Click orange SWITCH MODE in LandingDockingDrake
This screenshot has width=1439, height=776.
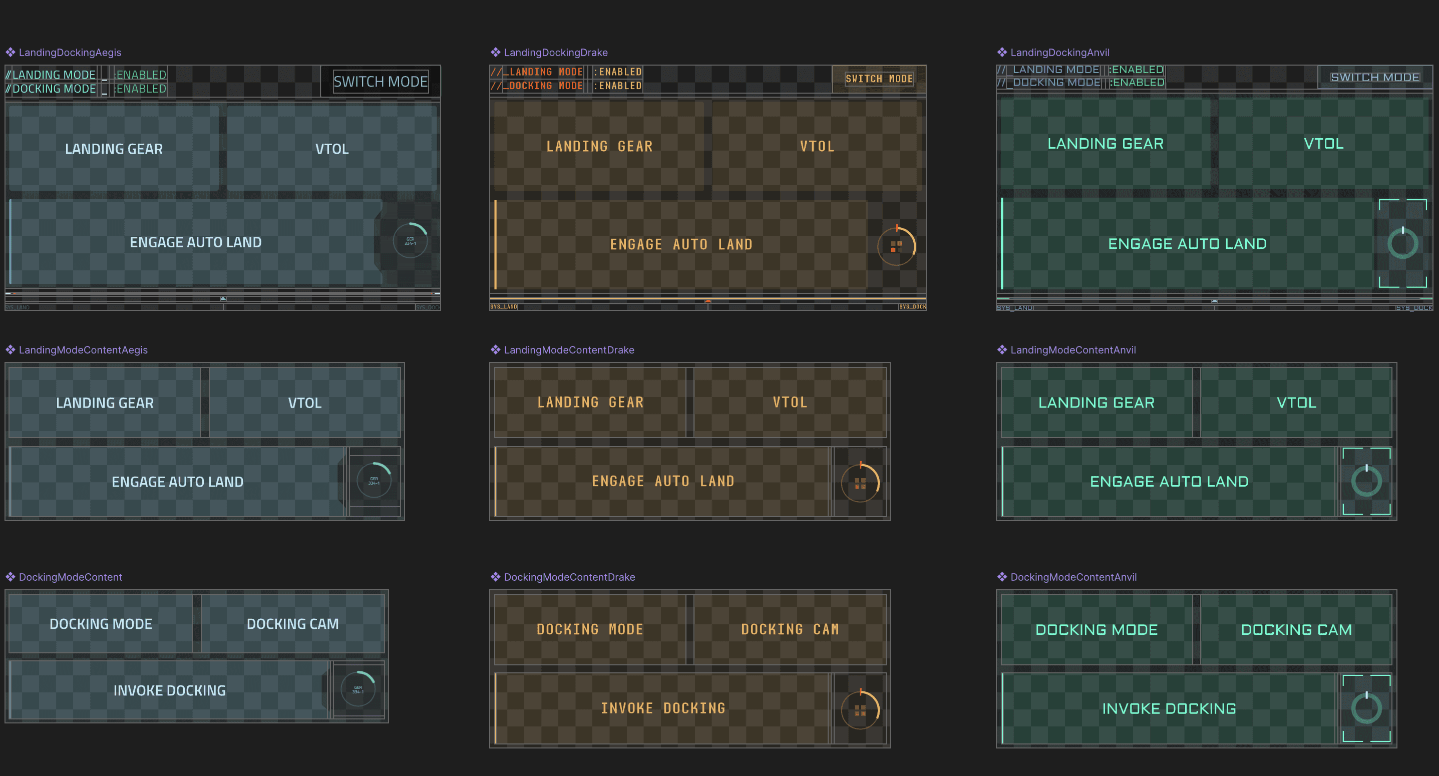pos(879,79)
